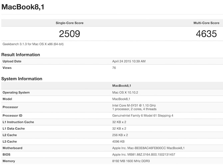
Task: Click the Multi-Core Score label
Action: 206,23
